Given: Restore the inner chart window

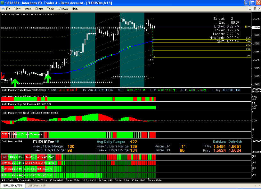Looking at the screenshot, I should pos(255,9).
